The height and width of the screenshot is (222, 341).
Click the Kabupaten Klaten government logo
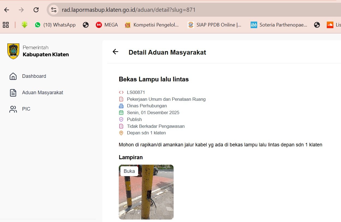13,51
